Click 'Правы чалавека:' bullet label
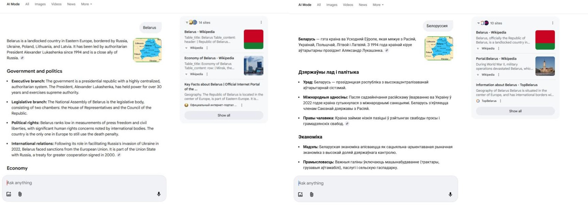Screen dimensions: 588x206 (x=318, y=118)
